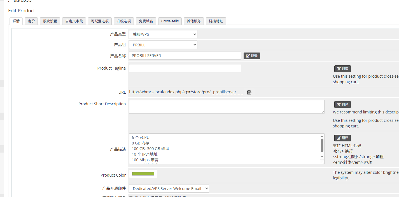This screenshot has width=399, height=197.
Task: Go to the Cross-sells tab
Action: 170,21
